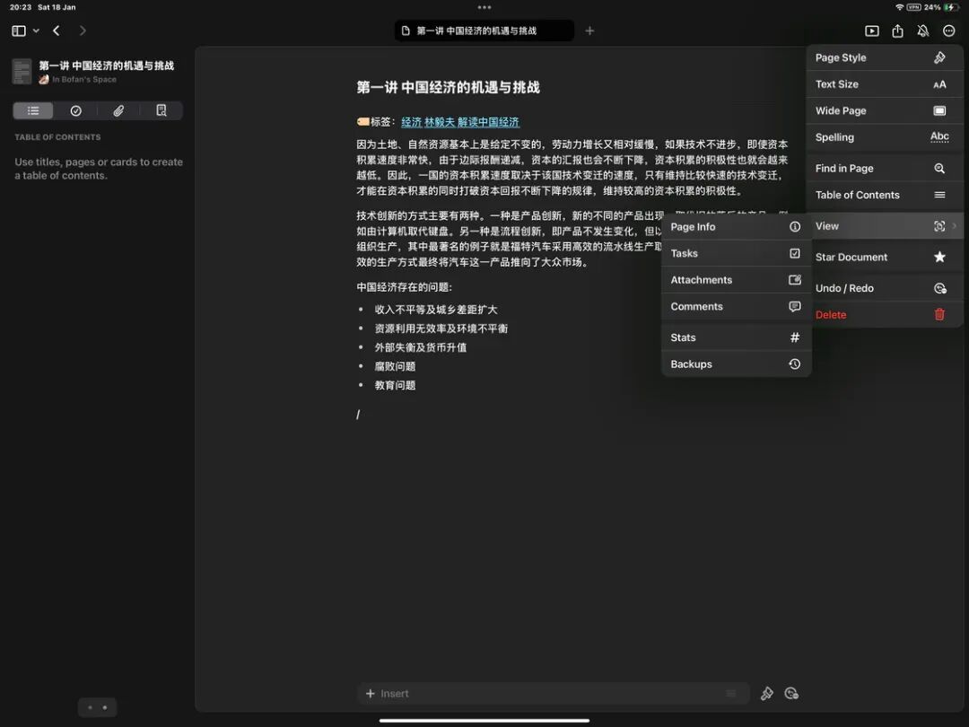Expand the View submenu
Screen dimensions: 969x727
(x=885, y=226)
